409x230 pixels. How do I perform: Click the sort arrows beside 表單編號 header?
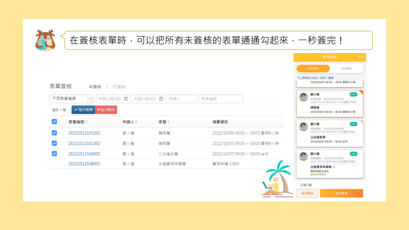click(x=86, y=122)
